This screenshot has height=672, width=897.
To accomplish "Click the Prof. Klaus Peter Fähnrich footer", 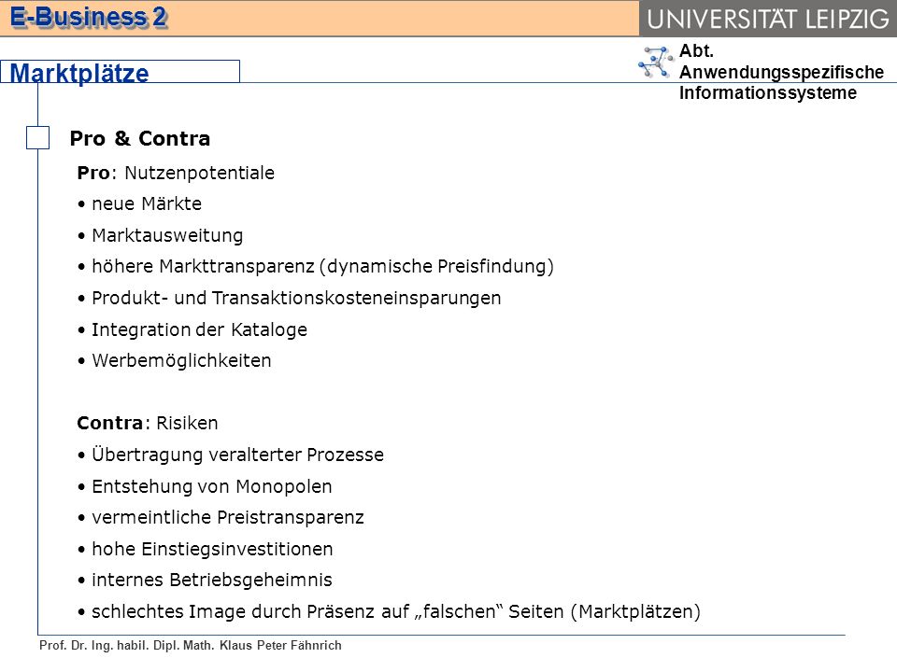I will [191, 646].
